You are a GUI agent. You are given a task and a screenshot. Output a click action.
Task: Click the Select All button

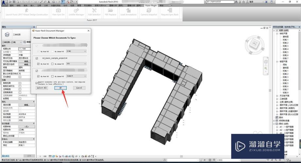pyautogui.click(x=42, y=88)
